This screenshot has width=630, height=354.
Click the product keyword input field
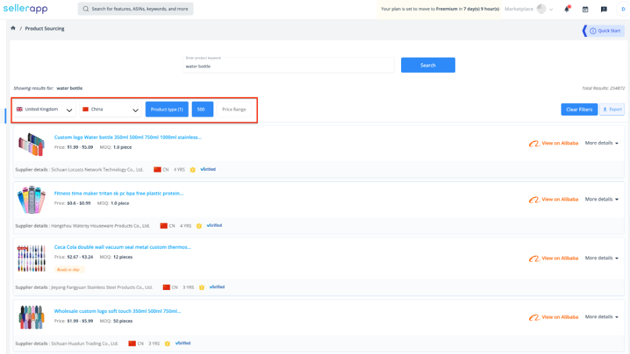[288, 65]
